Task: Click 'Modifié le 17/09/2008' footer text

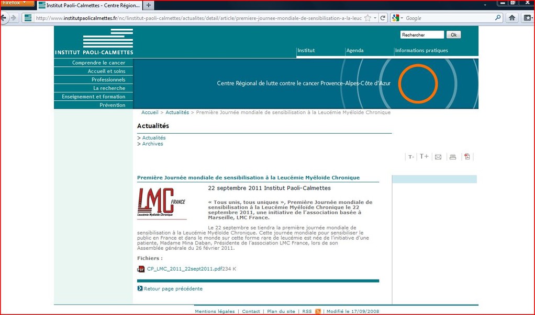Action: [353, 311]
